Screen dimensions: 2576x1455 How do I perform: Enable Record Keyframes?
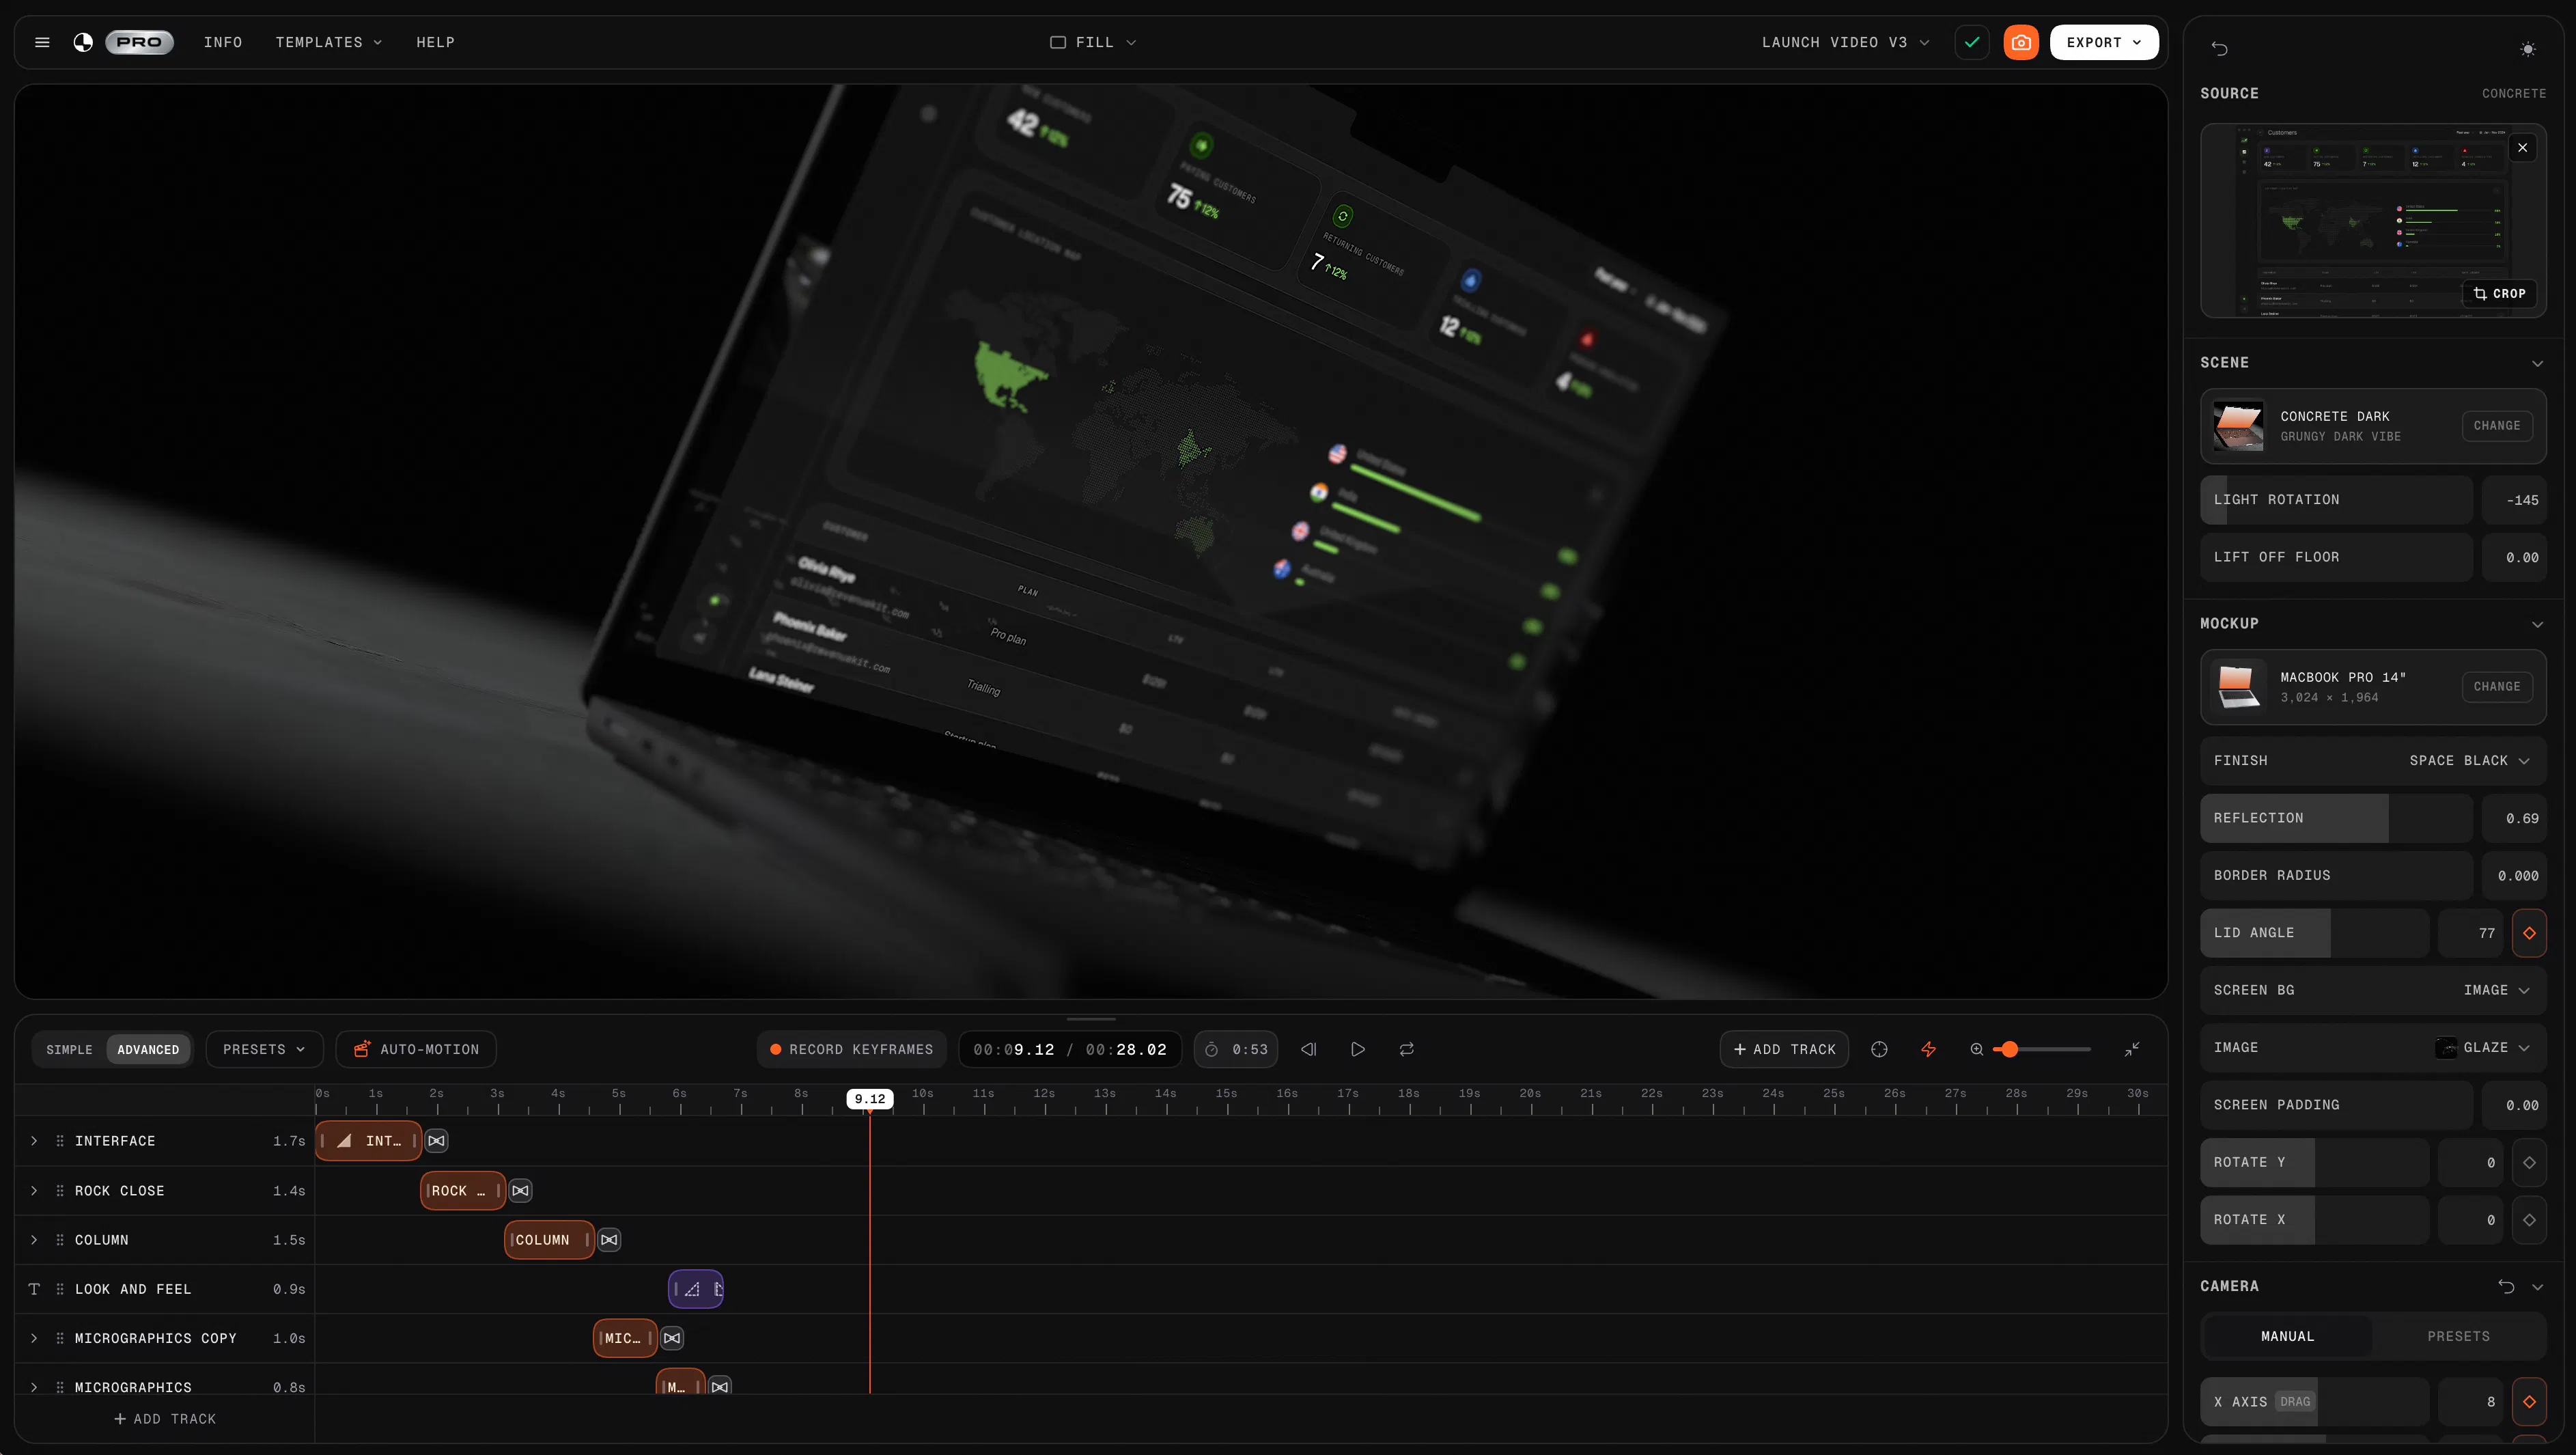click(851, 1049)
